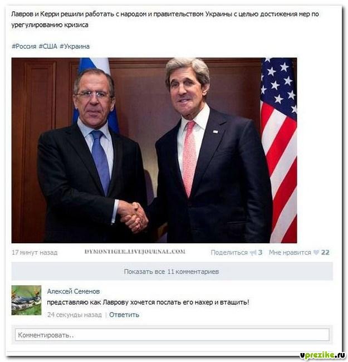Click the #Украина hashtag
The width and height of the screenshot is (348, 362).
[x=75, y=46]
